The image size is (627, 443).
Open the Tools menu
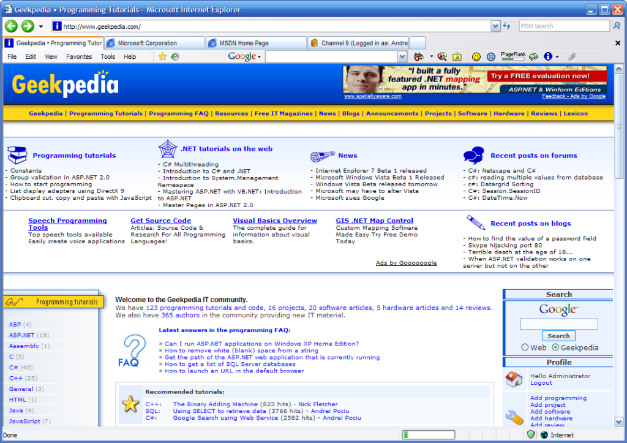pos(108,56)
